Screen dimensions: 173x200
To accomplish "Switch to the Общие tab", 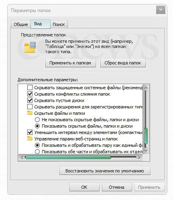I will [21, 24].
